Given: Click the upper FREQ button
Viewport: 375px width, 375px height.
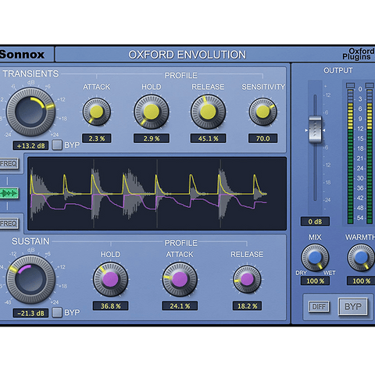Looking at the screenshot, I should point(9,163).
